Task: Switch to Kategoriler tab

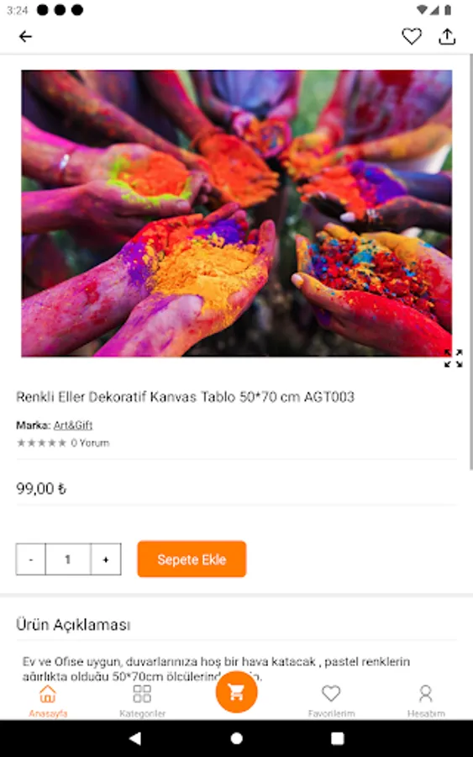Action: [142, 701]
